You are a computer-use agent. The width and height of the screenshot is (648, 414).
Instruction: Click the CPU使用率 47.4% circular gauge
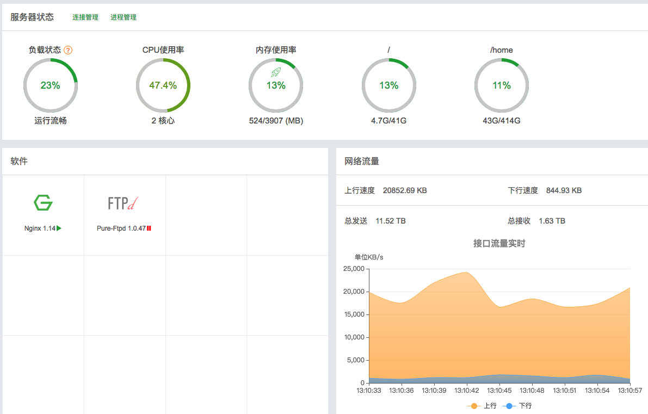pos(163,85)
